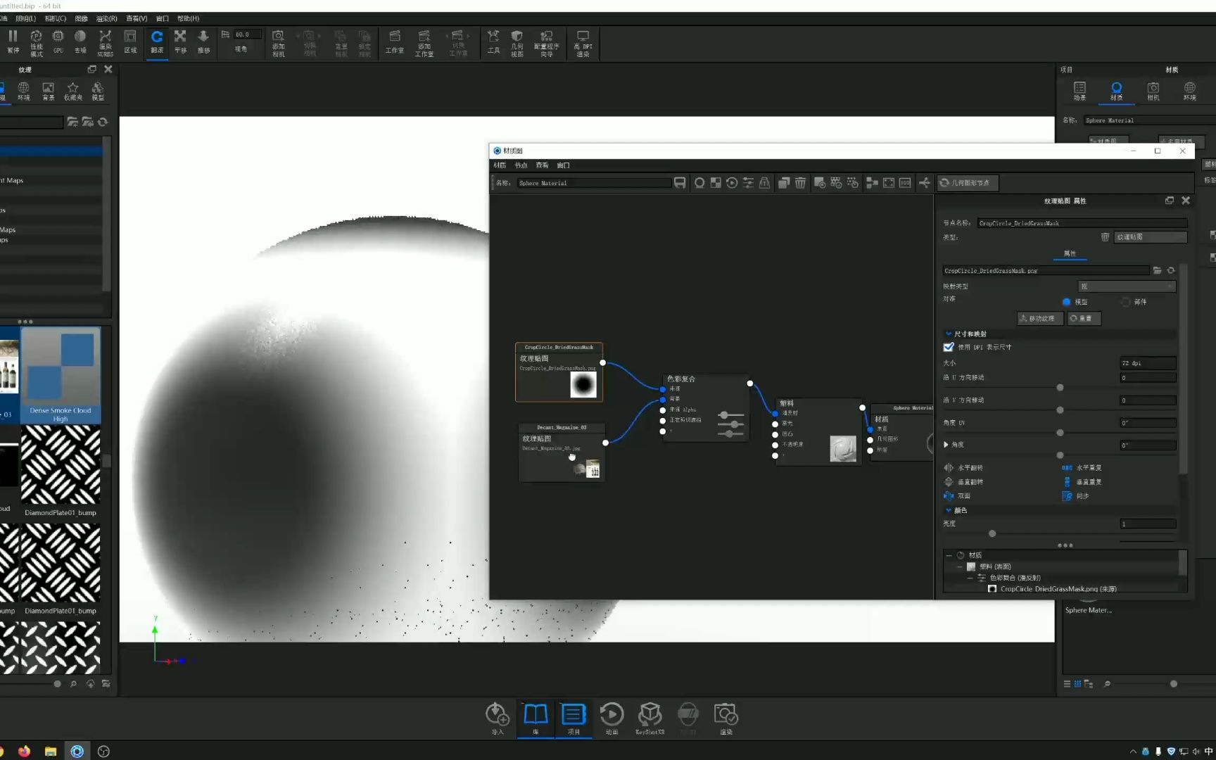Click the geometry node (几何图形节点) button
The width and height of the screenshot is (1216, 760).
pos(967,183)
